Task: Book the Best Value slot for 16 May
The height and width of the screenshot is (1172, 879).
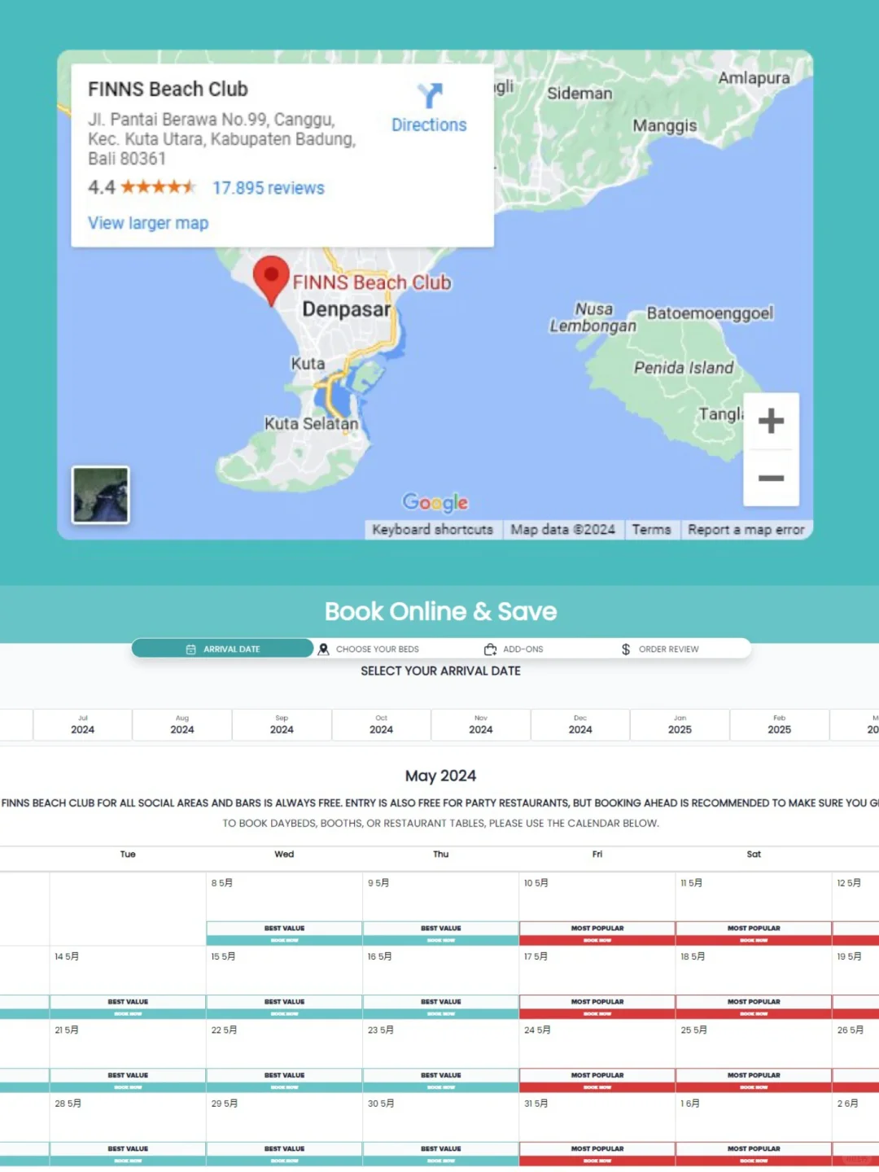Action: click(x=441, y=1007)
